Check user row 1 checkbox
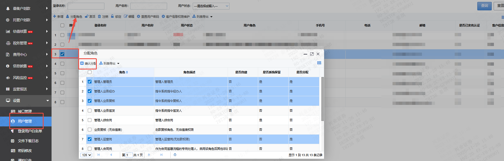The width and height of the screenshot is (504, 161). click(62, 35)
